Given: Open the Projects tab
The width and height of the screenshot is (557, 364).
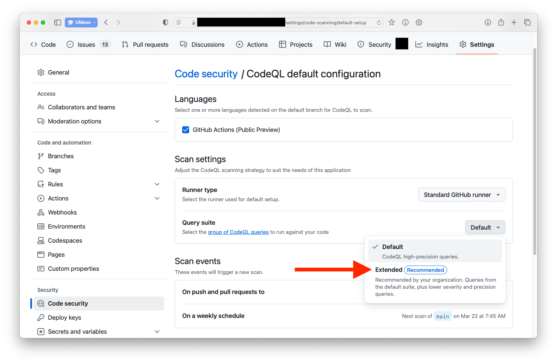Looking at the screenshot, I should pos(296,45).
